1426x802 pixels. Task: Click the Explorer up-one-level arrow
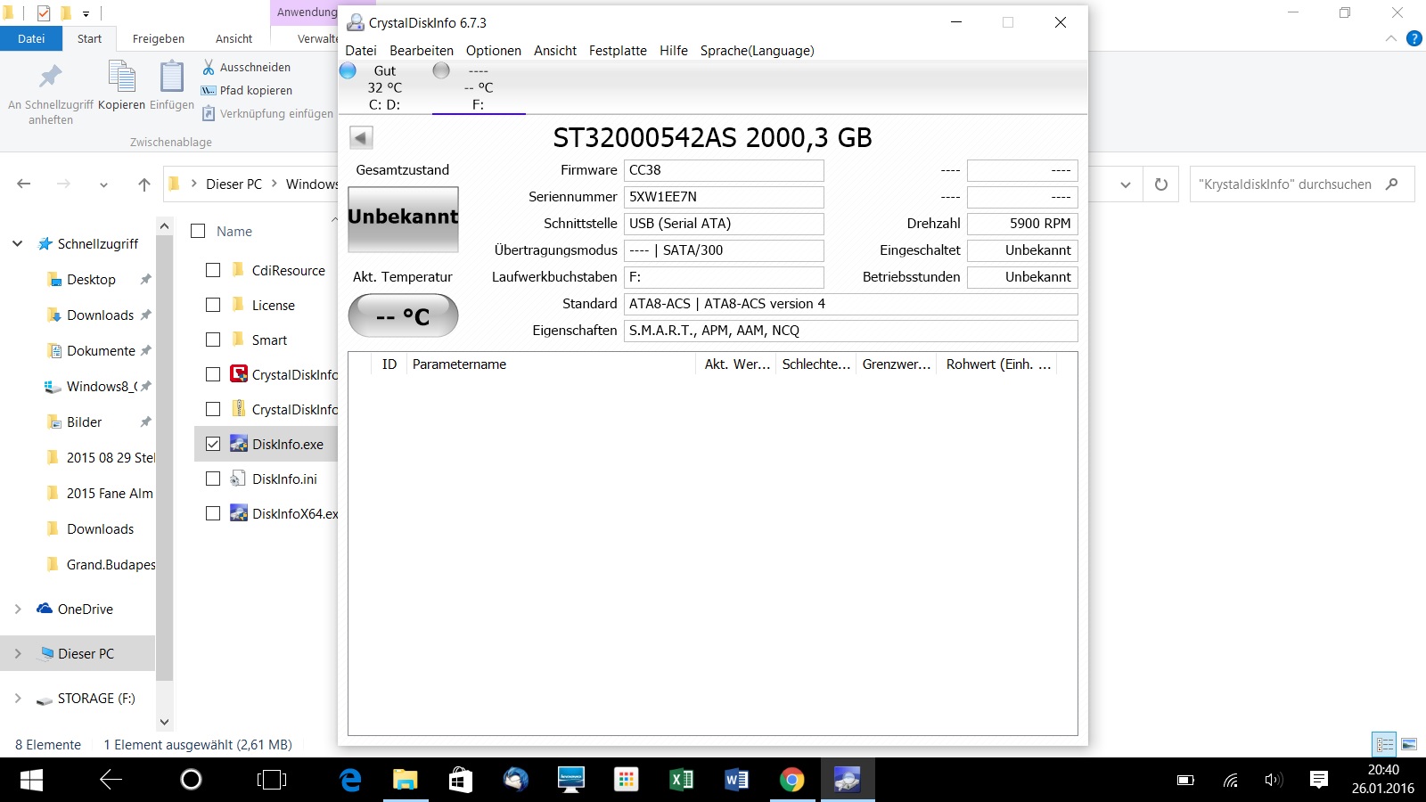144,184
